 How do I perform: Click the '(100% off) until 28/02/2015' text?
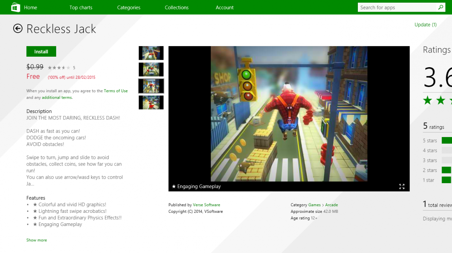72,77
